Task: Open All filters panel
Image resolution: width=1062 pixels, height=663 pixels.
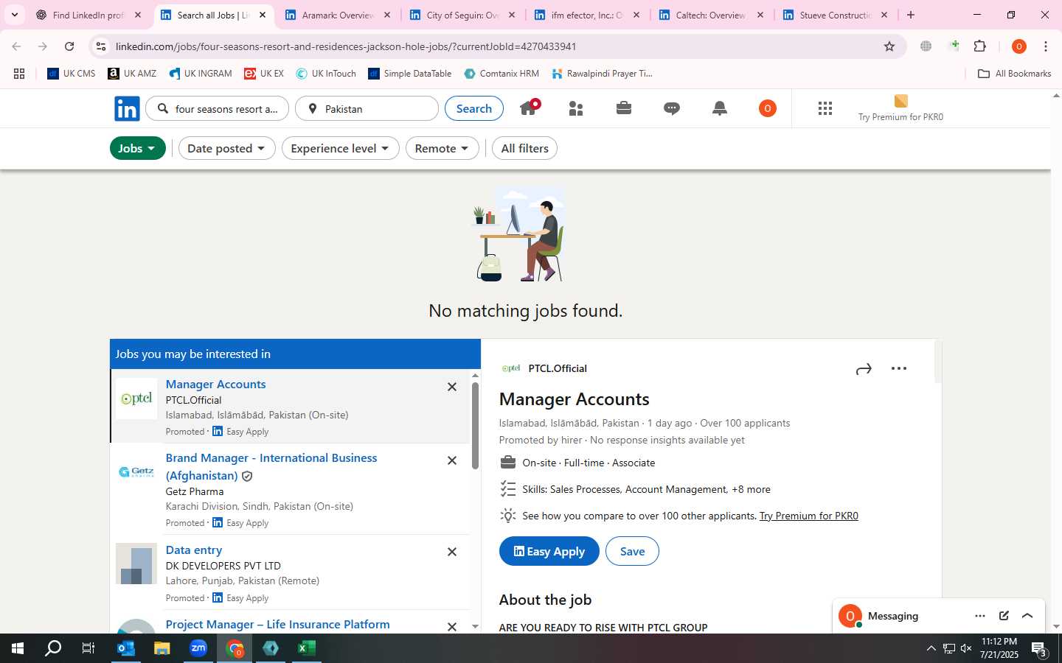Action: [x=525, y=148]
